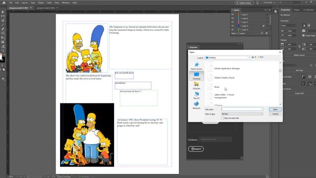Click the back navigation icon in the Open dialog
Screen dimensions: 316x178
pos(252,57)
